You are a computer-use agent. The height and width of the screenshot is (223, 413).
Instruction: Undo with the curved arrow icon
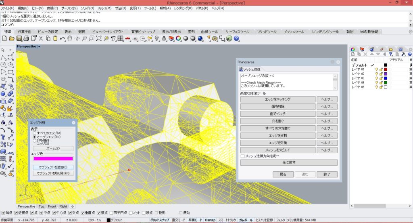tap(63, 38)
